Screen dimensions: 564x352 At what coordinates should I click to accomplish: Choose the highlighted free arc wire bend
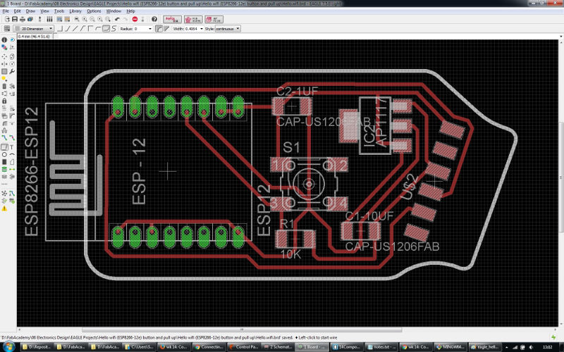point(106,29)
